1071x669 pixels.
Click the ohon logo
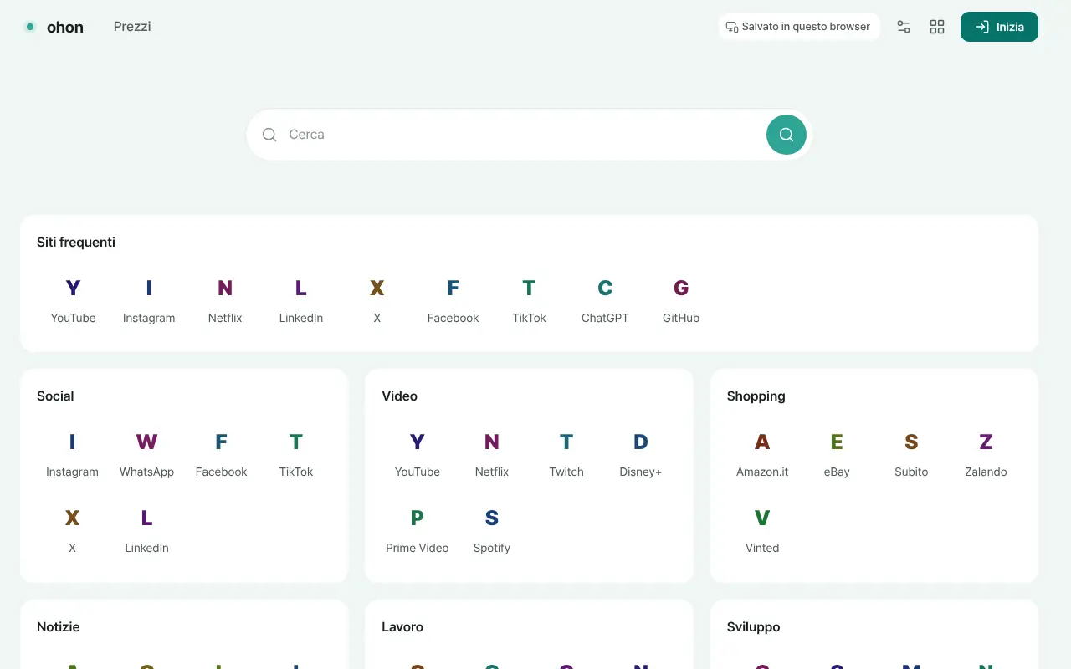[x=54, y=27]
